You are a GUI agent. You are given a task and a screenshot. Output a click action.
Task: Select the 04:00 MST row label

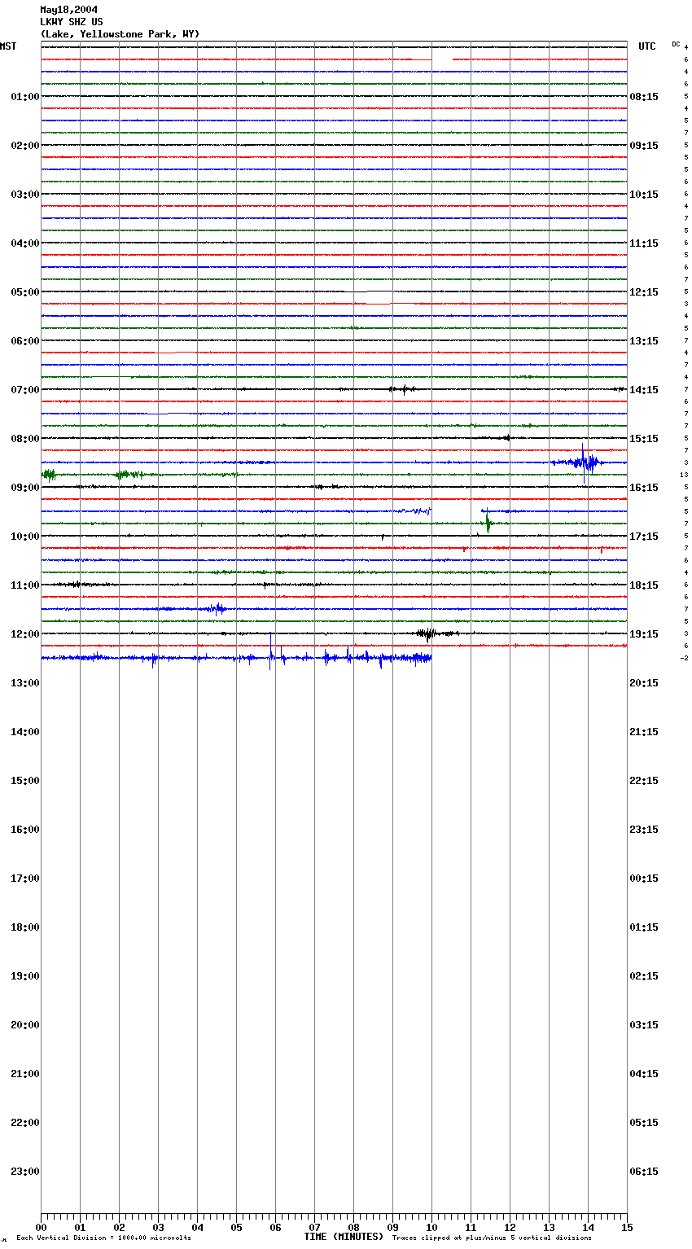(x=25, y=243)
